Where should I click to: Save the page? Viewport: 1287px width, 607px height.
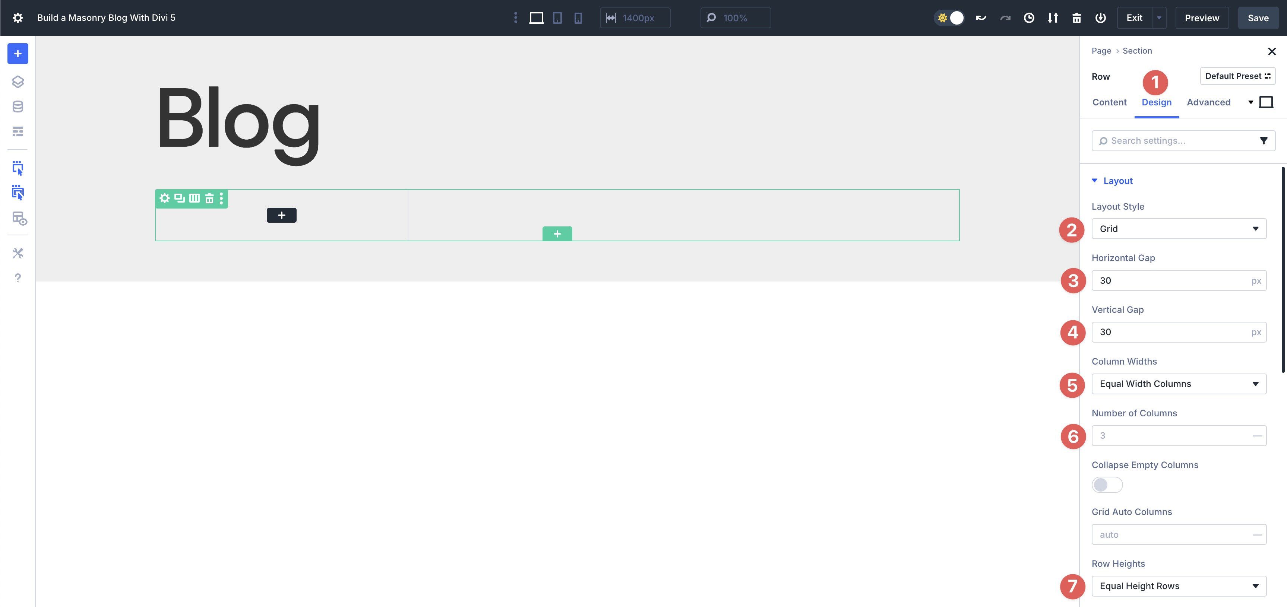pyautogui.click(x=1258, y=18)
